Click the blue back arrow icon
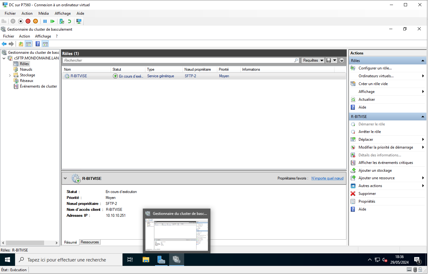The height and width of the screenshot is (274, 428). click(x=4, y=44)
